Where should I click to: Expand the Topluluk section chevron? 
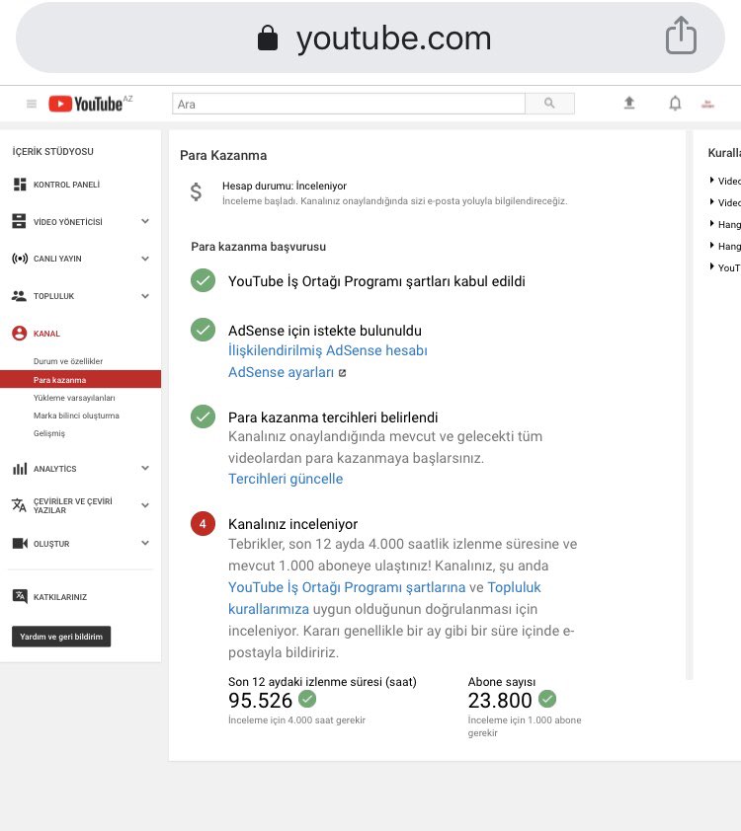pyautogui.click(x=145, y=296)
